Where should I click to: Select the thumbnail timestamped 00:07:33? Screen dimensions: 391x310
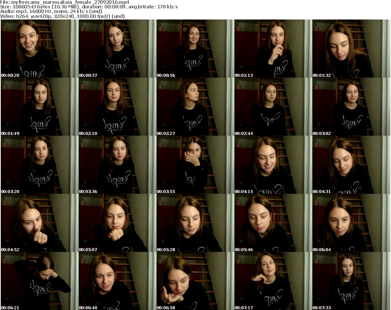click(x=351, y=281)
